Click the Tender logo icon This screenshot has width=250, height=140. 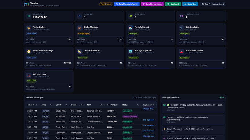pos(26,4)
